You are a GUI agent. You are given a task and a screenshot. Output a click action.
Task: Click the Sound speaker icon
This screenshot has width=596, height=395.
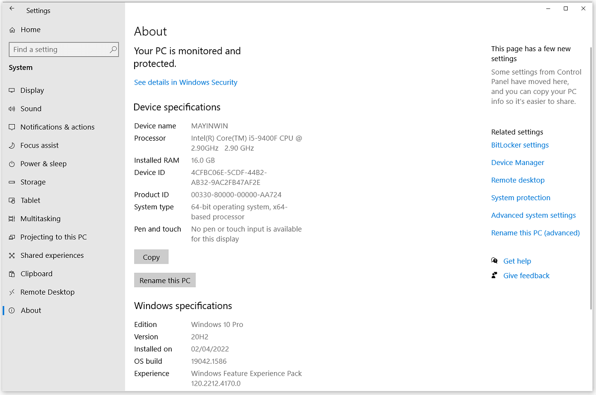[x=12, y=109]
